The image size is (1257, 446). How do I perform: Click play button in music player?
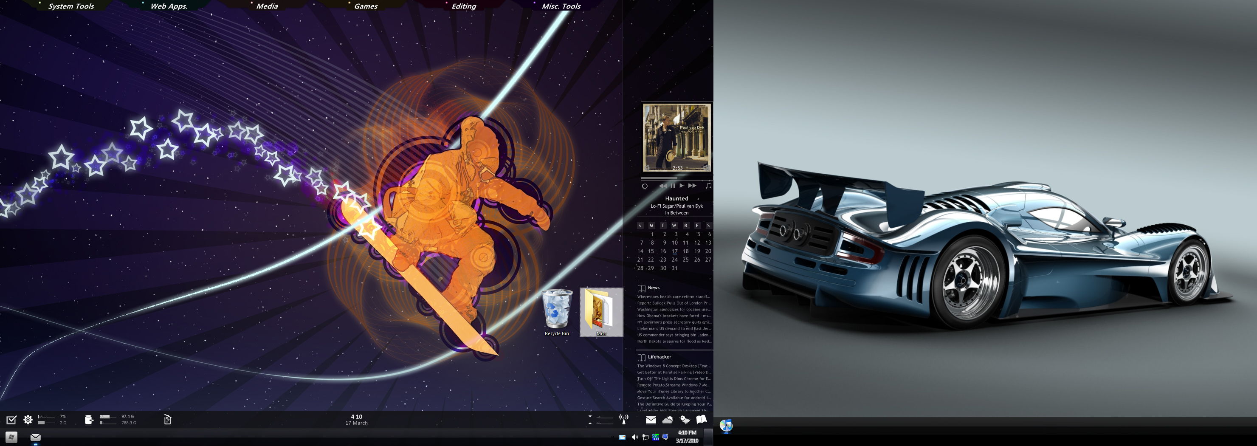(682, 186)
